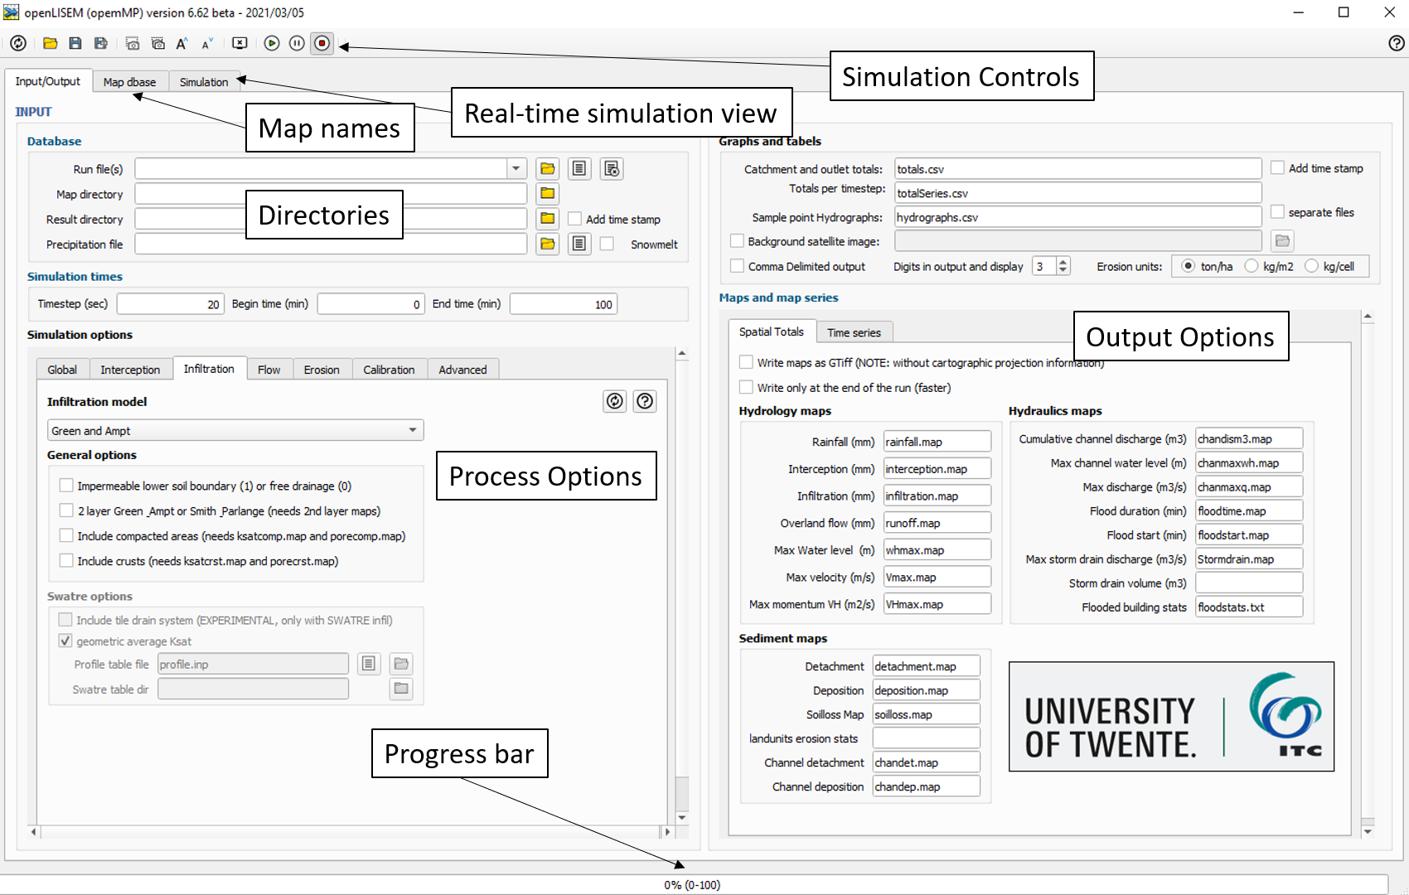Expand the Run file(s) dropdown
Image resolution: width=1409 pixels, height=895 pixels.
[x=516, y=169]
